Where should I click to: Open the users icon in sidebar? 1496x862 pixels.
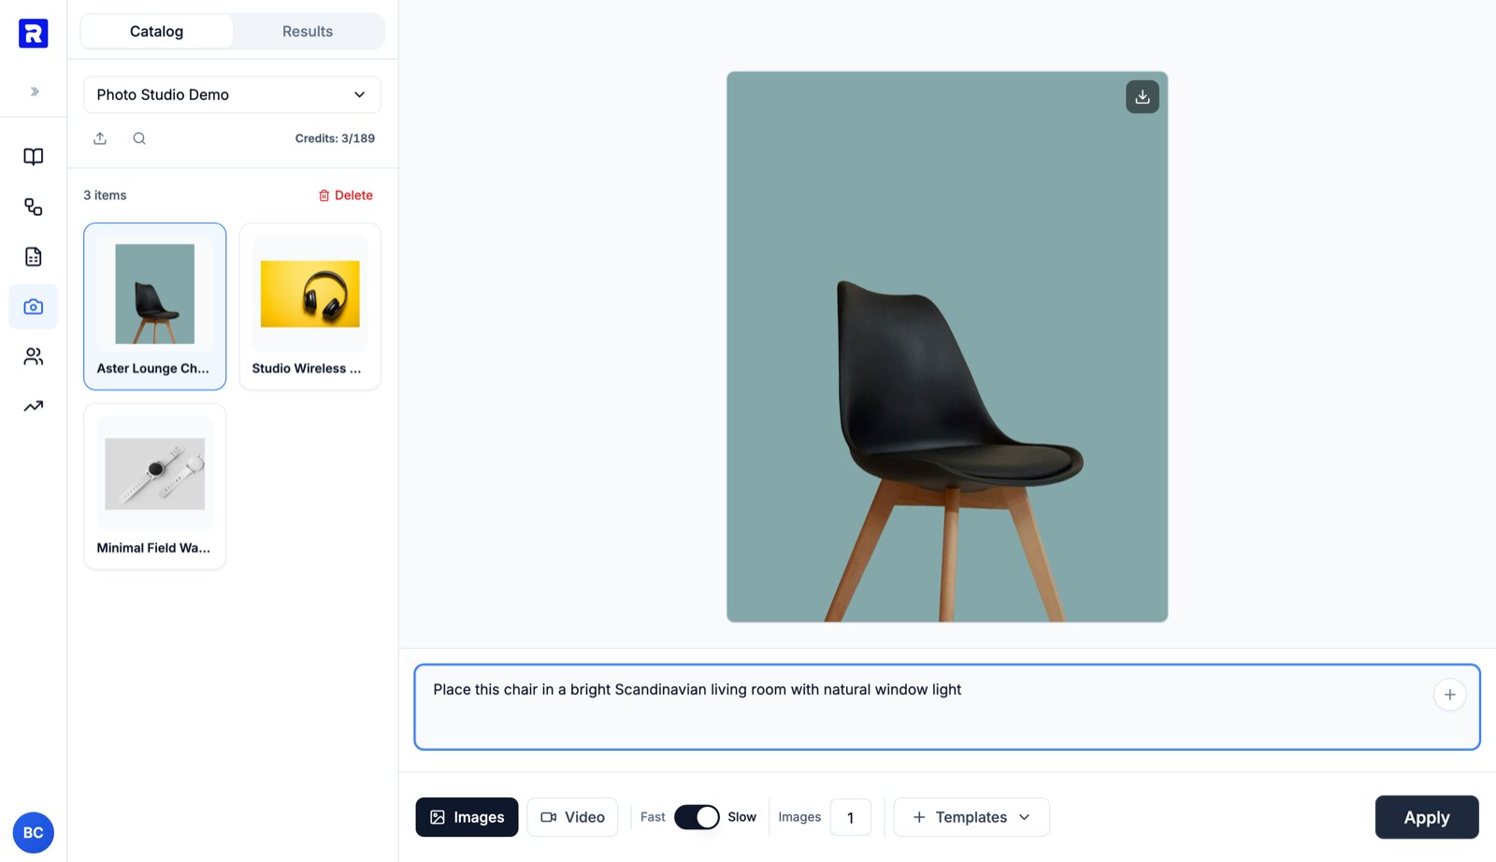click(34, 356)
